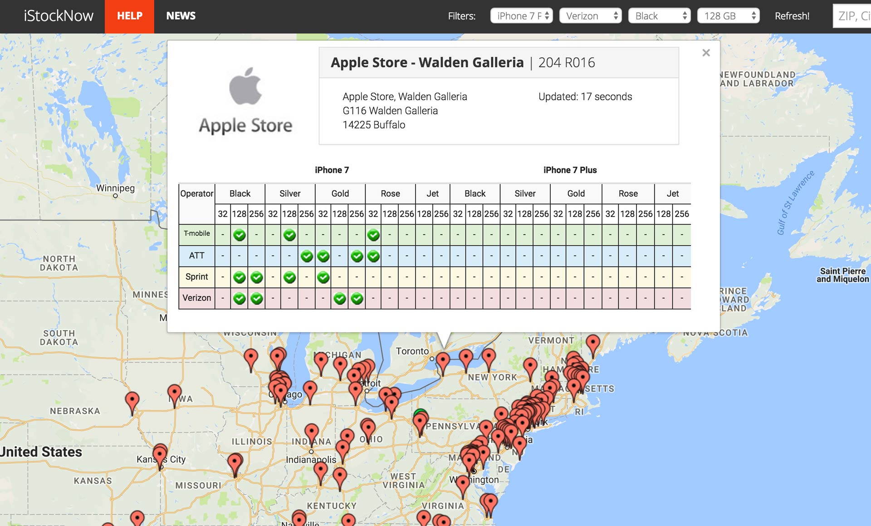Click the ATT row label
This screenshot has height=526, width=871.
(196, 256)
